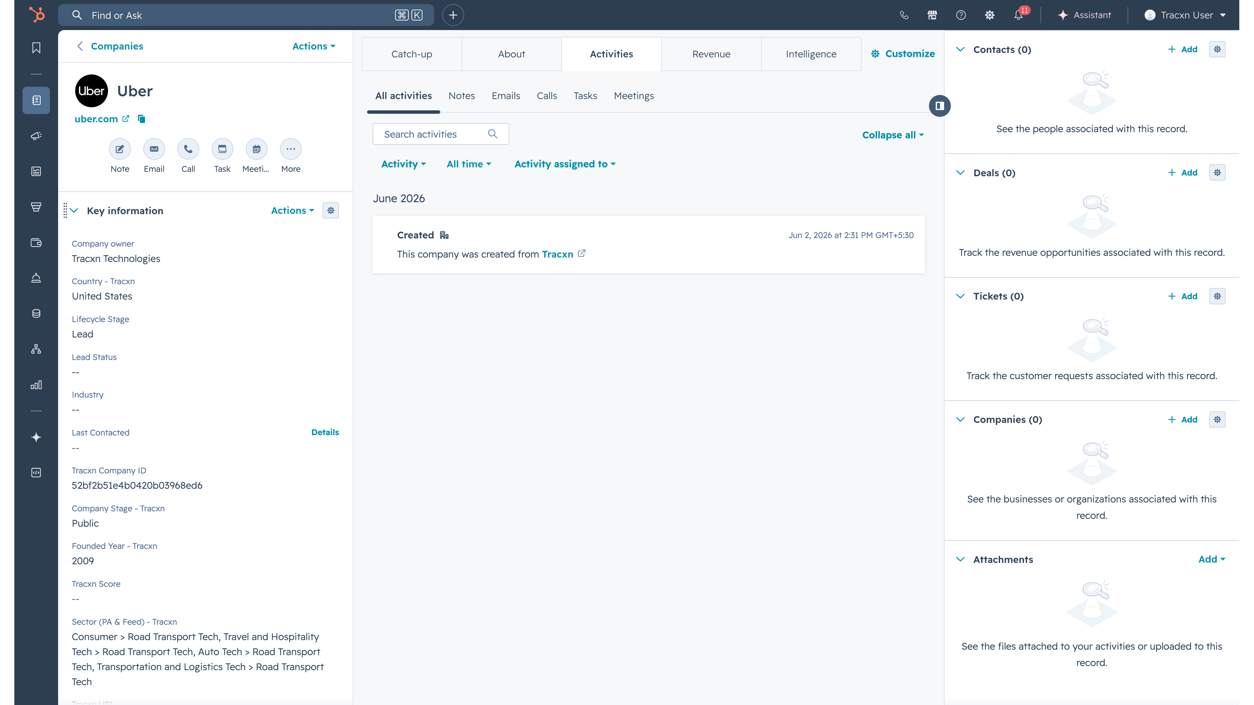The width and height of the screenshot is (1254, 705).
Task: Compose an Email from the record
Action: coord(154,149)
